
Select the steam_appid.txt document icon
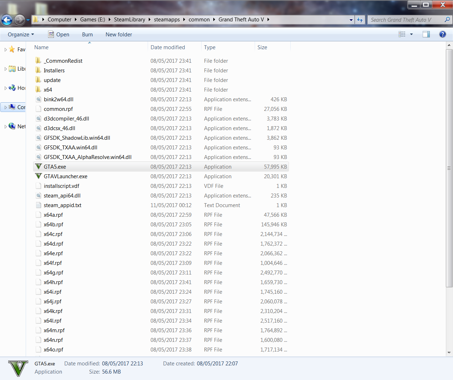click(x=39, y=205)
